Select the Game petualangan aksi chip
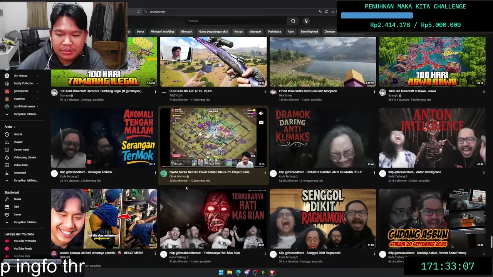Screen dimensions: 493x277 tap(213, 32)
